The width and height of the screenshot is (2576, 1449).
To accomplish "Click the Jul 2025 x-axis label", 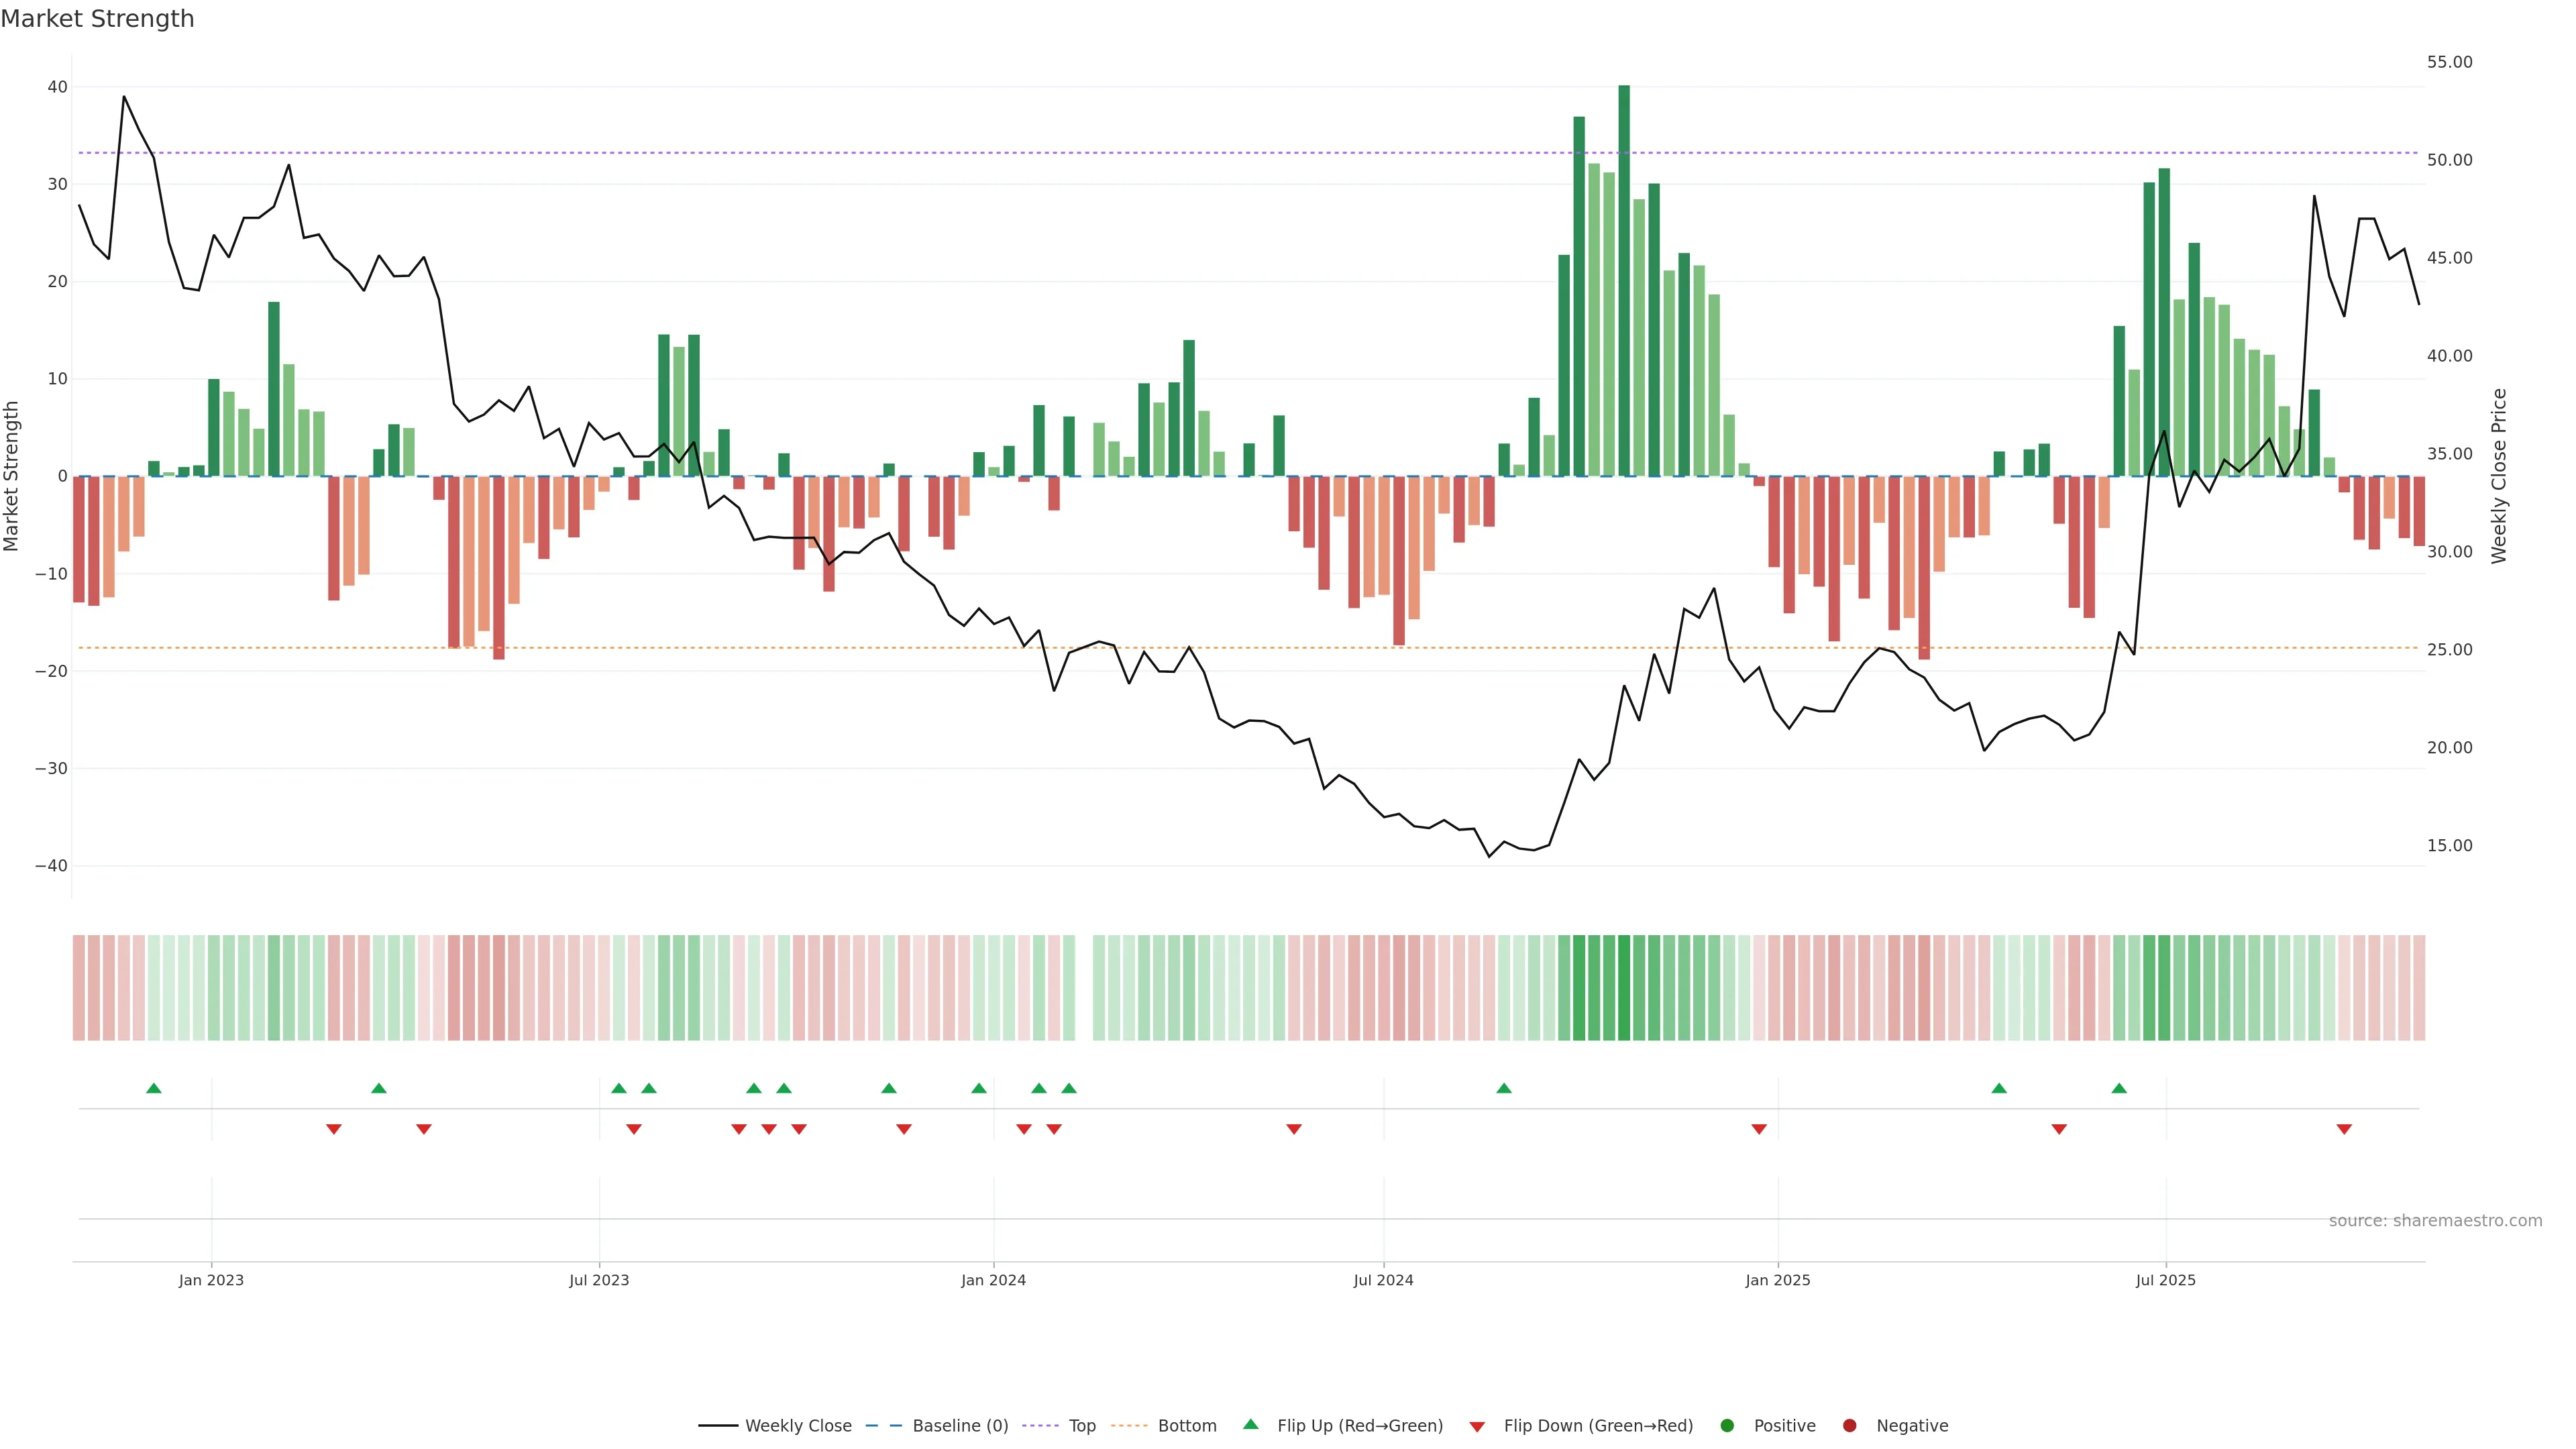I will coord(2165,1280).
